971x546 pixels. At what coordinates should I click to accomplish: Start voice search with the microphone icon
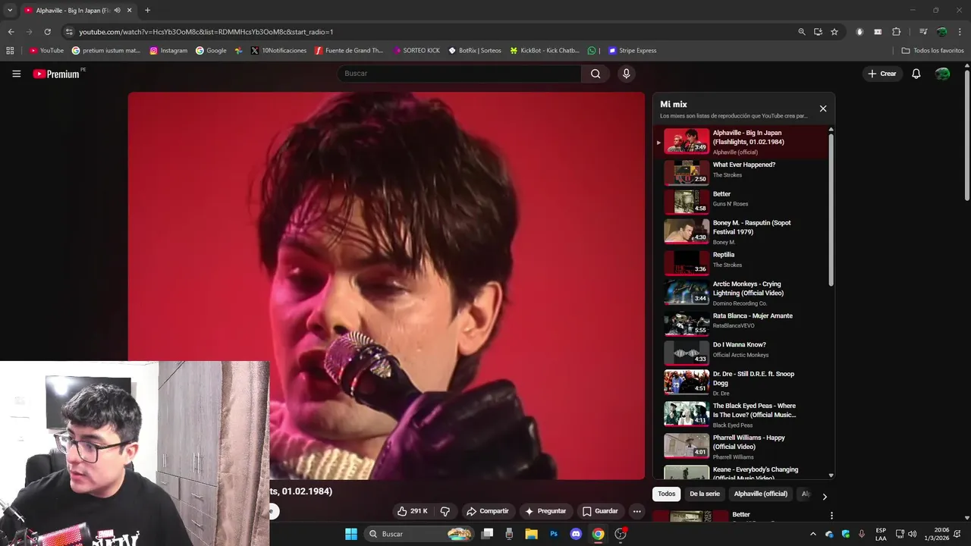[x=626, y=74]
